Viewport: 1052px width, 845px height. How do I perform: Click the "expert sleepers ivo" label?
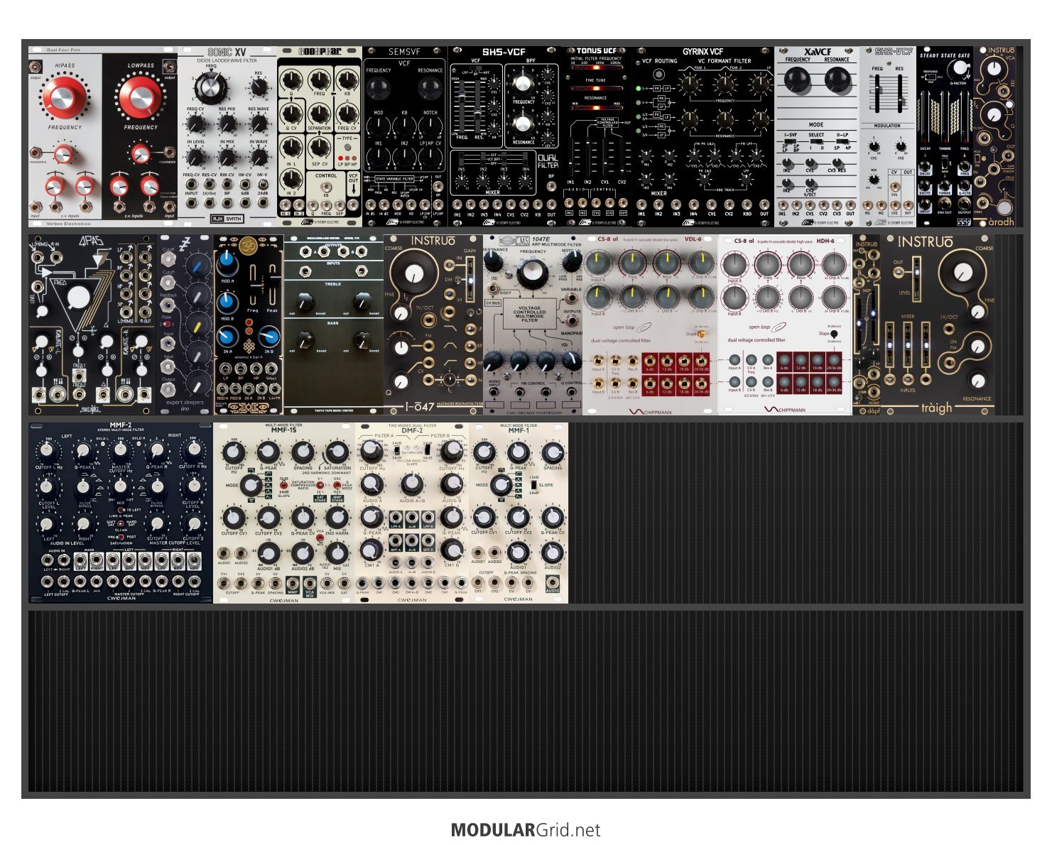tap(185, 405)
